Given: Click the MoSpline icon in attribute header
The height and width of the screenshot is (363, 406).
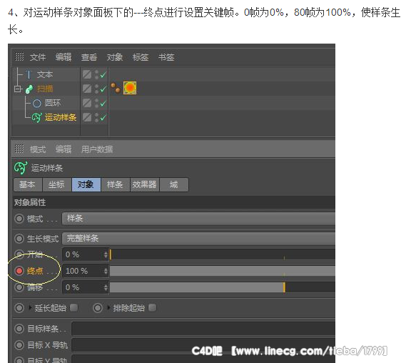Looking at the screenshot, I should tap(21, 167).
